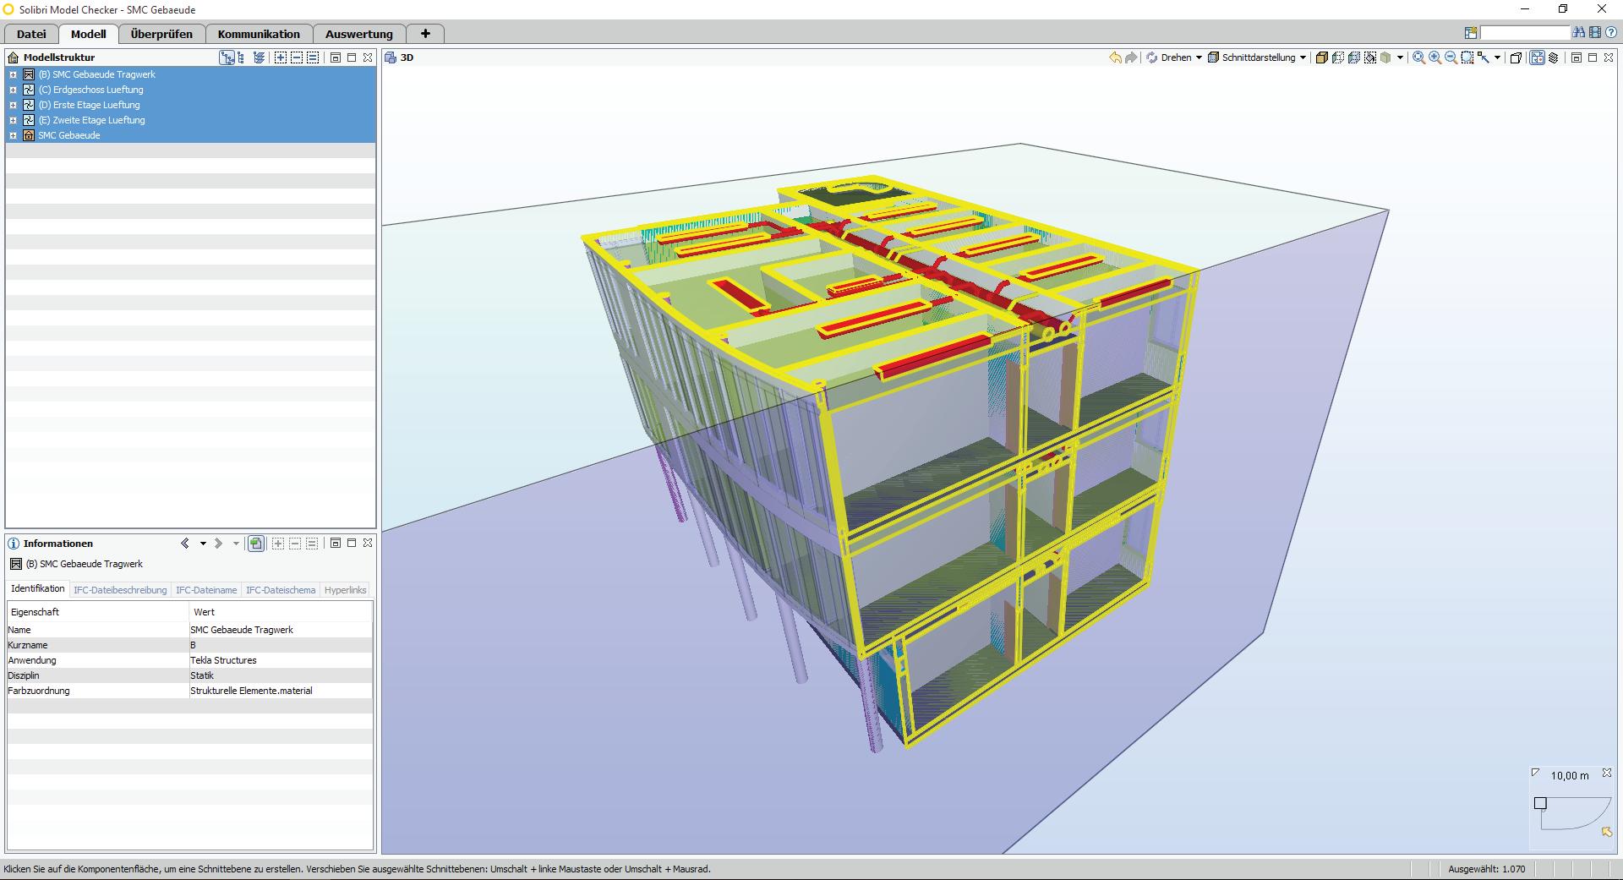Click the stacked layers view icon in Modellstruktur
The height and width of the screenshot is (880, 1623).
(x=259, y=57)
